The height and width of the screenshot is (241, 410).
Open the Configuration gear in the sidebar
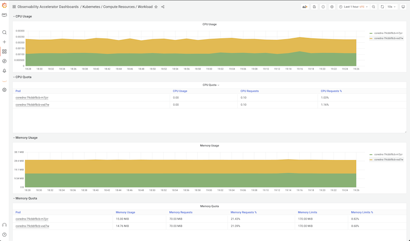click(4, 90)
